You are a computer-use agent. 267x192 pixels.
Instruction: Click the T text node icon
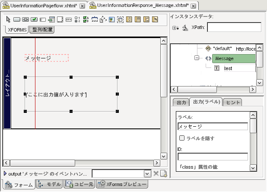pyautogui.click(x=216, y=68)
